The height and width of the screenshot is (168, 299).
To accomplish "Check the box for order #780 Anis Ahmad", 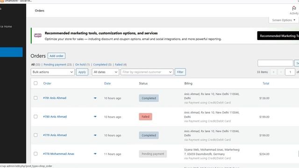I will click(36, 117).
